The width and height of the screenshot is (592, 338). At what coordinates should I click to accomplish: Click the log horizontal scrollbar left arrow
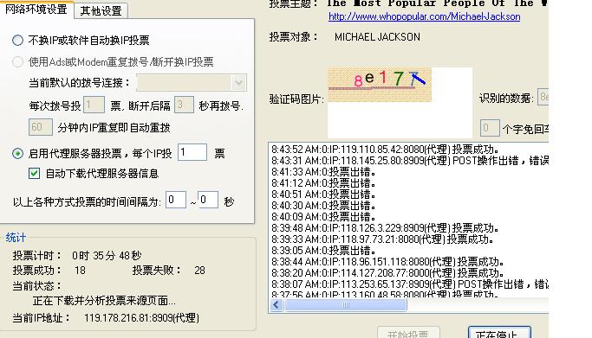coord(276,305)
